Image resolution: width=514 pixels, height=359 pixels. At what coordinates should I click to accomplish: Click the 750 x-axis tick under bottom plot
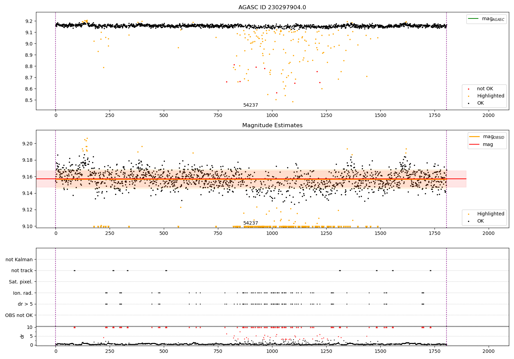pos(218,351)
